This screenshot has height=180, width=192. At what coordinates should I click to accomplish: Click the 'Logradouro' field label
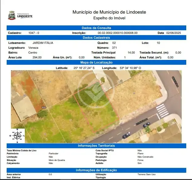tap(17, 48)
